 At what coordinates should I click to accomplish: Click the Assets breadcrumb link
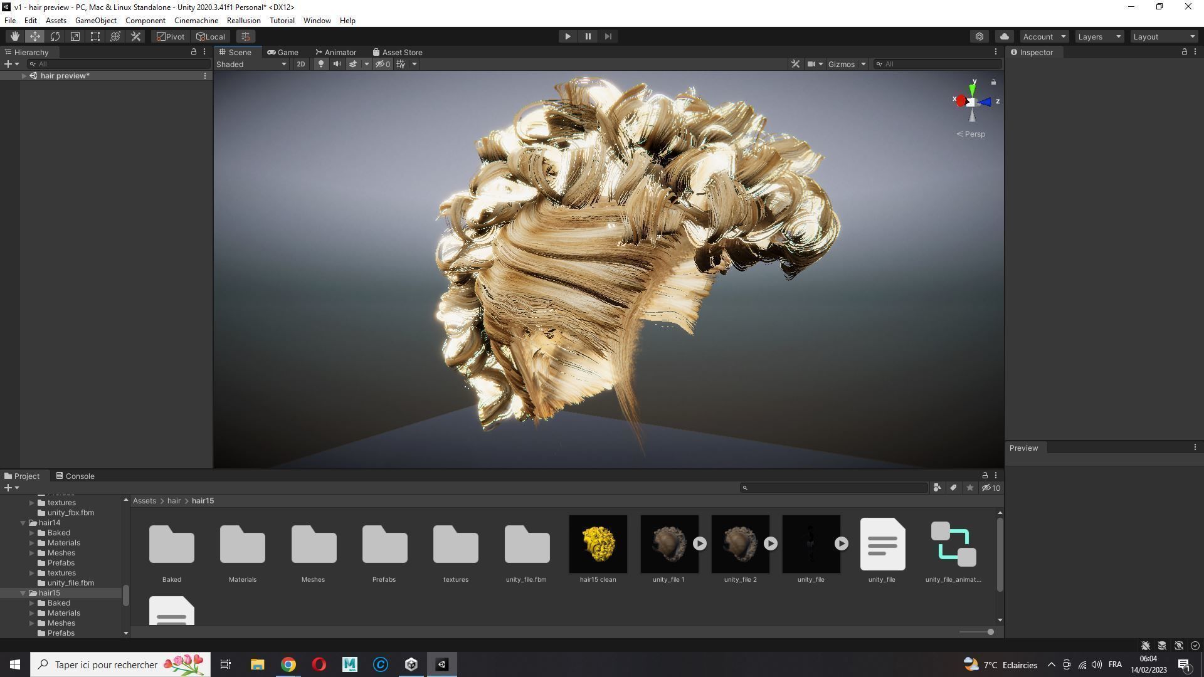[x=144, y=501]
